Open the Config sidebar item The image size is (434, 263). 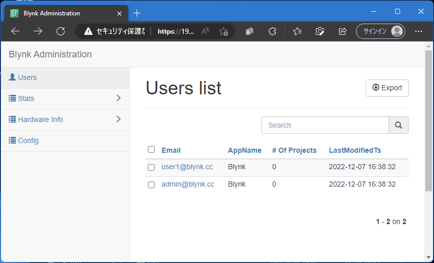[28, 140]
